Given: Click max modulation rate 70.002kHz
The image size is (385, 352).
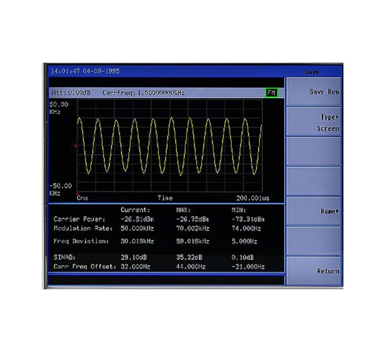Looking at the screenshot, I should [193, 229].
